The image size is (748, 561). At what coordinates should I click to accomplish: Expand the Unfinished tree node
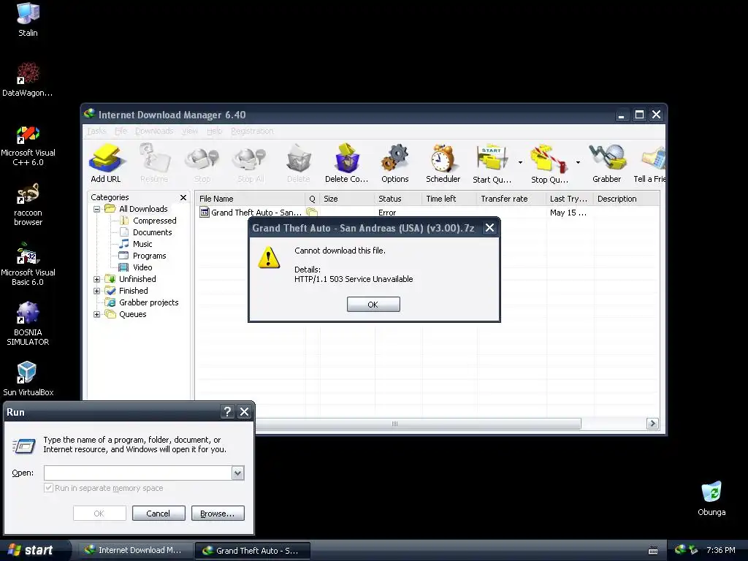coord(97,279)
